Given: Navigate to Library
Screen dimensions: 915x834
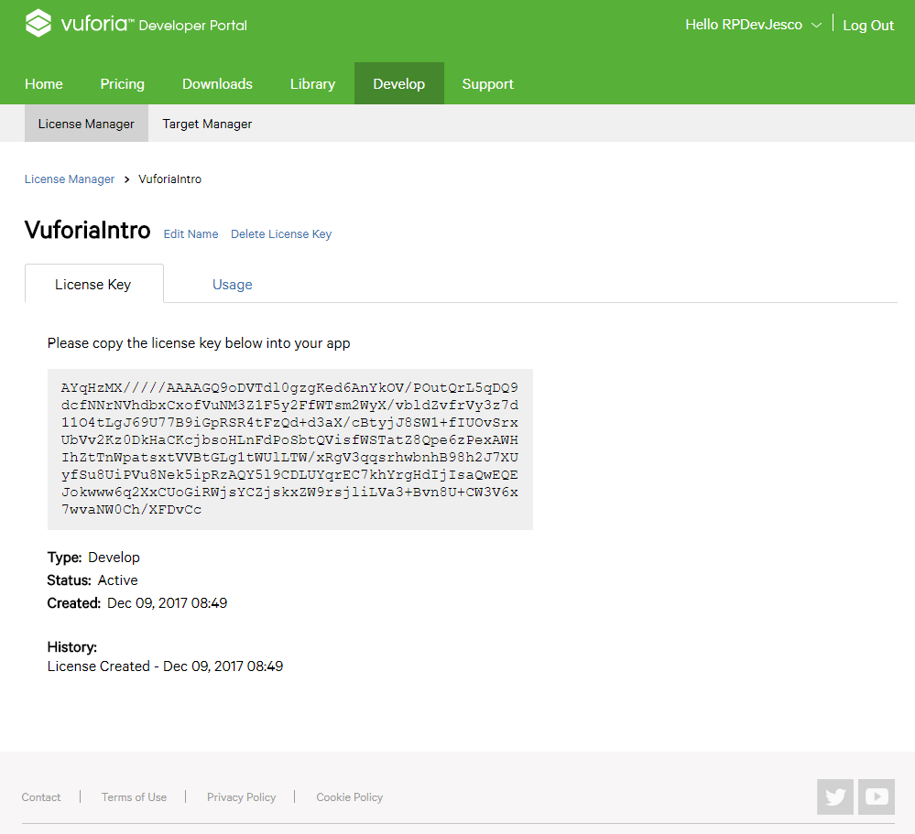Looking at the screenshot, I should click(312, 84).
